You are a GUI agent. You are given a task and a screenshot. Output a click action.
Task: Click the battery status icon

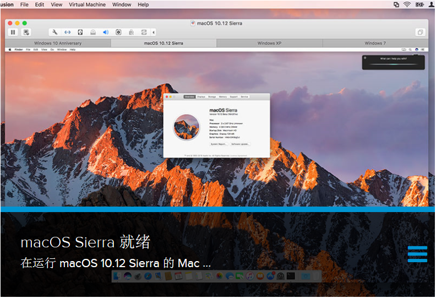coord(419,4)
